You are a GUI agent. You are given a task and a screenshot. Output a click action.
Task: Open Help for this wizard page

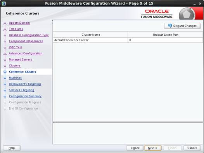[12, 148]
